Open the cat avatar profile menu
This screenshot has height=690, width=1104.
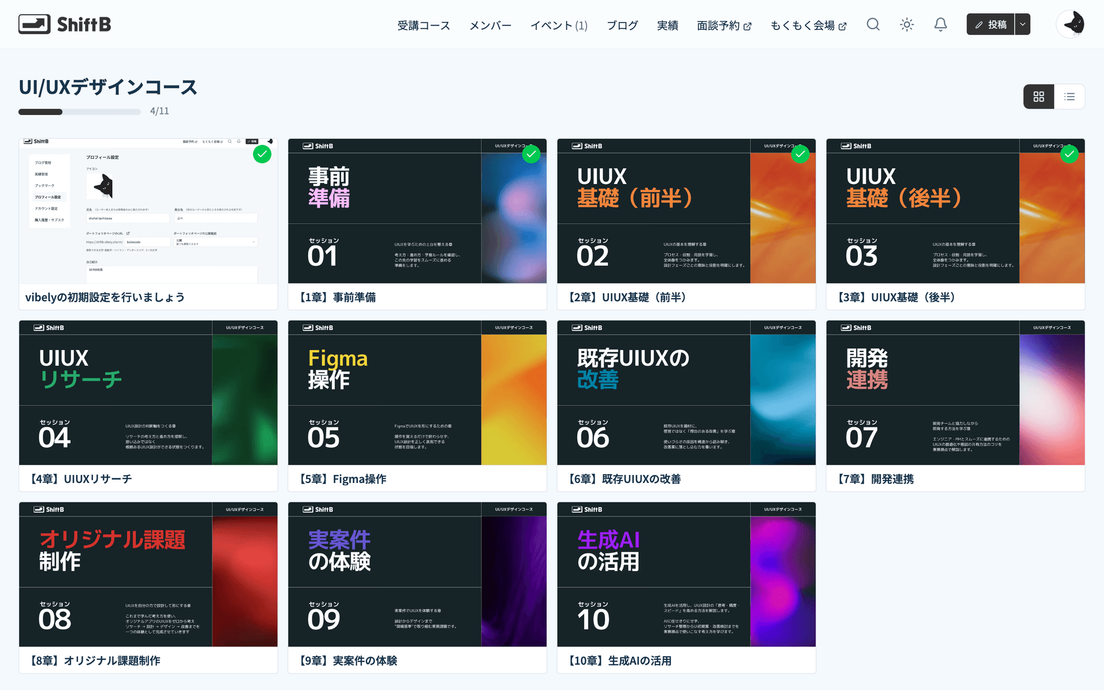click(1071, 24)
